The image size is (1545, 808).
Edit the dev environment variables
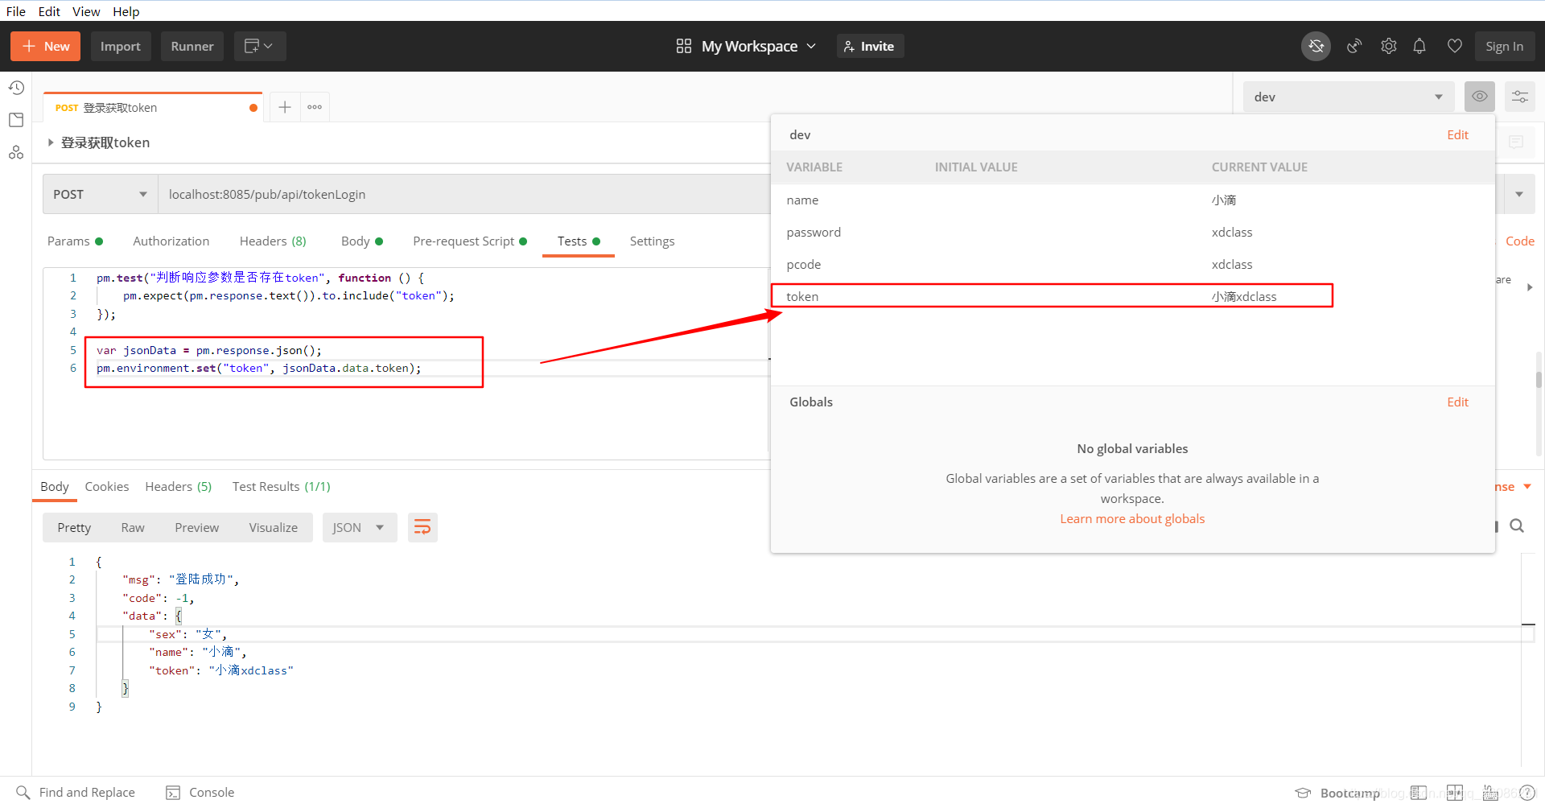(1457, 135)
